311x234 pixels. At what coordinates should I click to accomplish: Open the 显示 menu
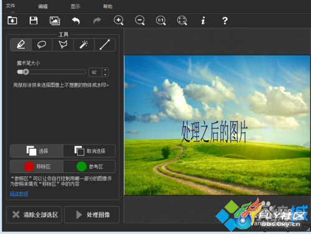pos(75,6)
